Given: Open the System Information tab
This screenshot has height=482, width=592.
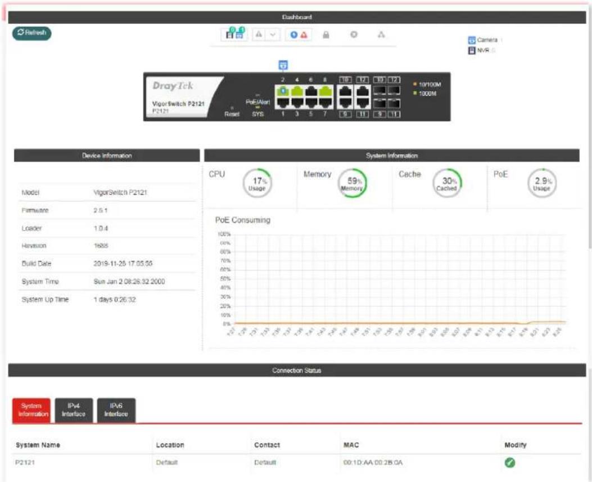Looking at the screenshot, I should pos(31,410).
